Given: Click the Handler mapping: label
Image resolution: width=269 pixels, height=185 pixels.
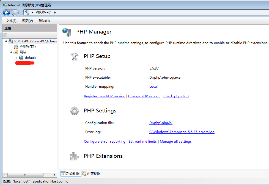Looking at the screenshot, I should tap(100, 86).
